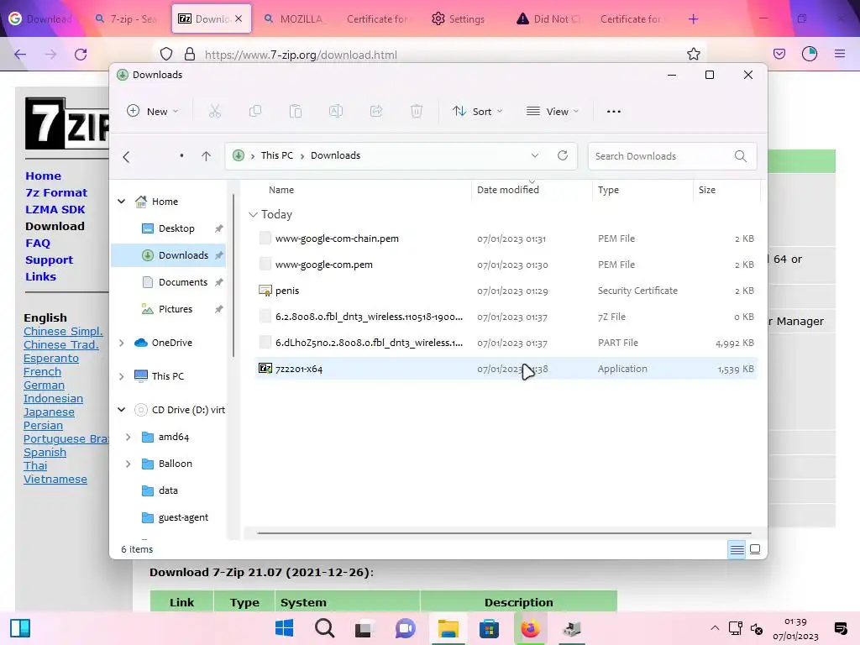Open Microsoft Store from taskbar
Screen dimensions: 860x645
(x=489, y=628)
